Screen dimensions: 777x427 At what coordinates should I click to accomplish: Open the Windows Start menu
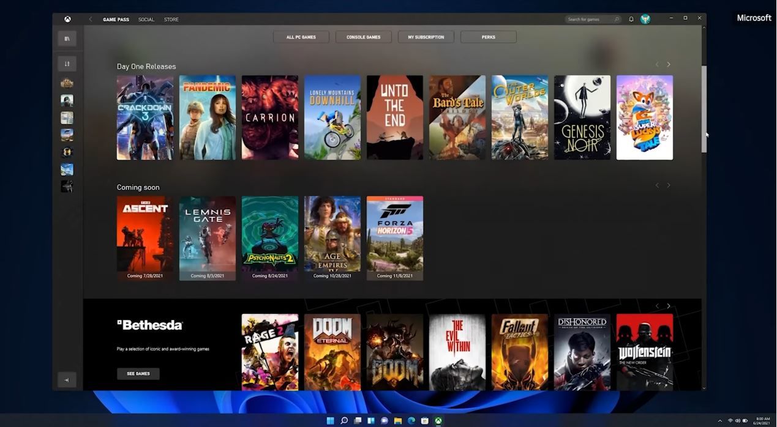[x=331, y=421]
